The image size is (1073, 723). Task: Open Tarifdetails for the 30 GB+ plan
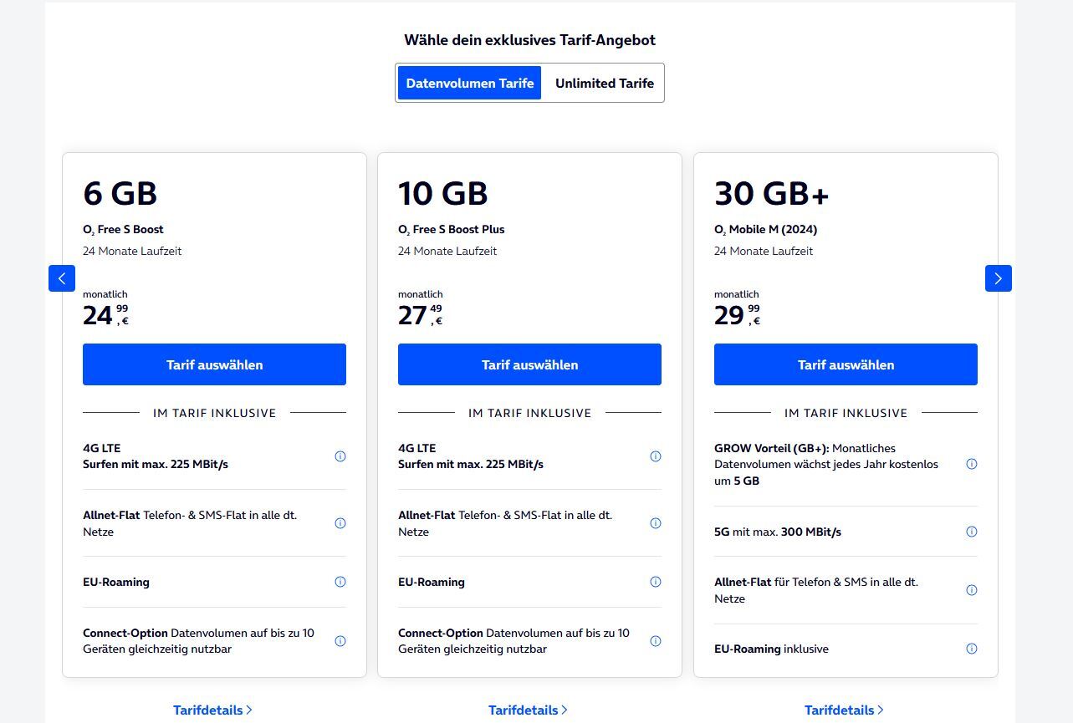[x=844, y=710]
